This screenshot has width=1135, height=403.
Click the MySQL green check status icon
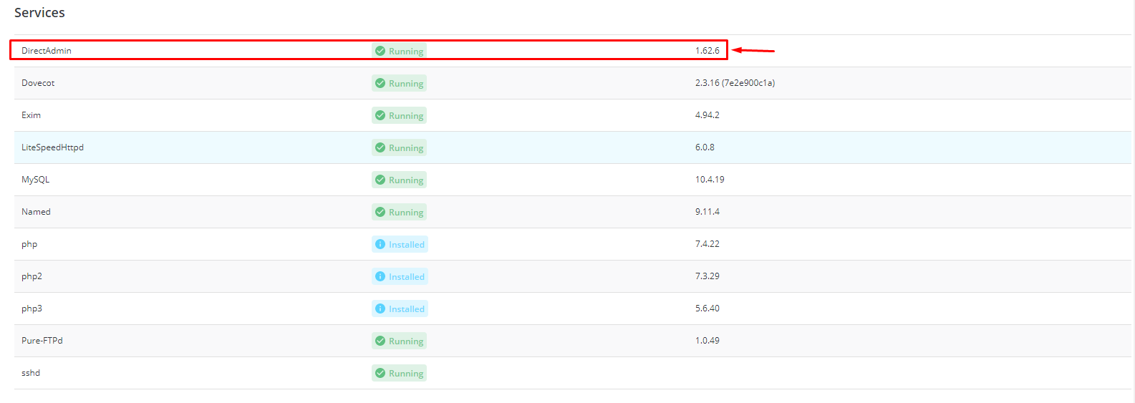click(380, 180)
